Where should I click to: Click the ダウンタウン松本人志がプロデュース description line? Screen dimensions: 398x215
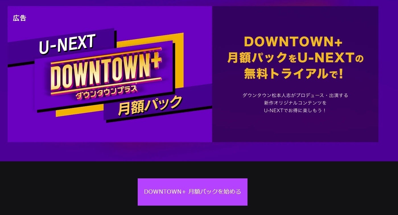(x=295, y=95)
